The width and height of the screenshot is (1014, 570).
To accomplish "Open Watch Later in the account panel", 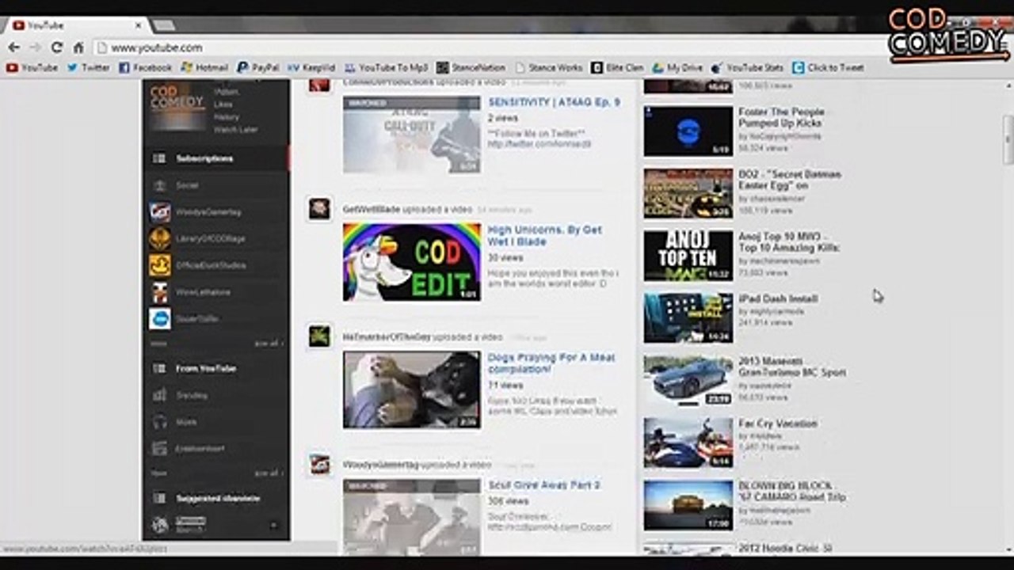I will 235,129.
